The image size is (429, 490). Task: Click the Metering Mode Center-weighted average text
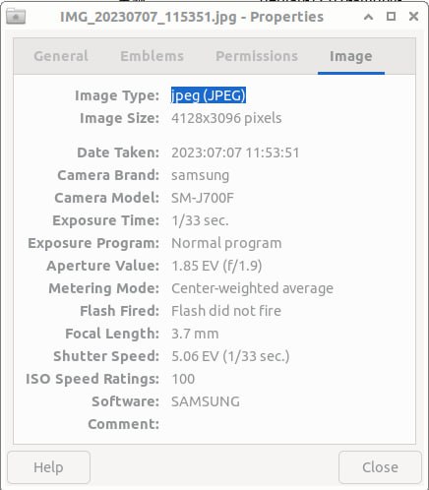pyautogui.click(x=252, y=288)
